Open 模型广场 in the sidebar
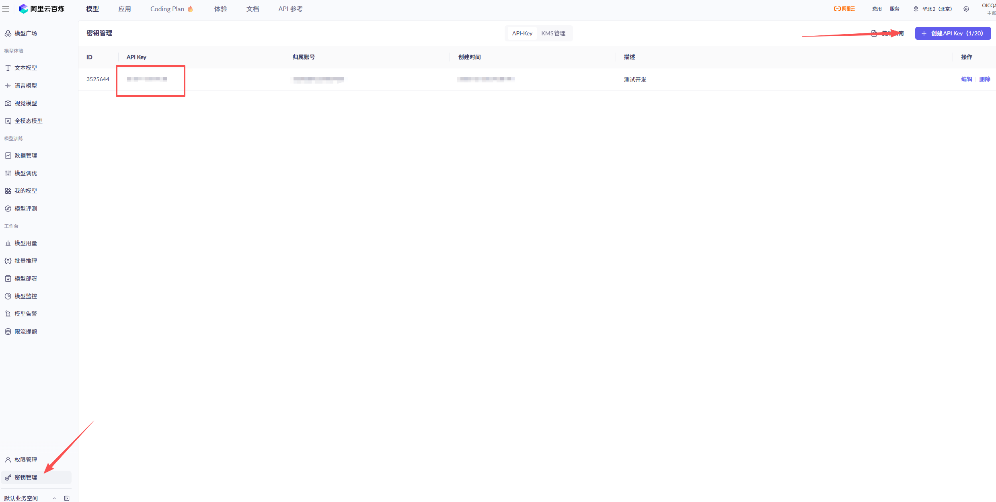 [x=26, y=33]
